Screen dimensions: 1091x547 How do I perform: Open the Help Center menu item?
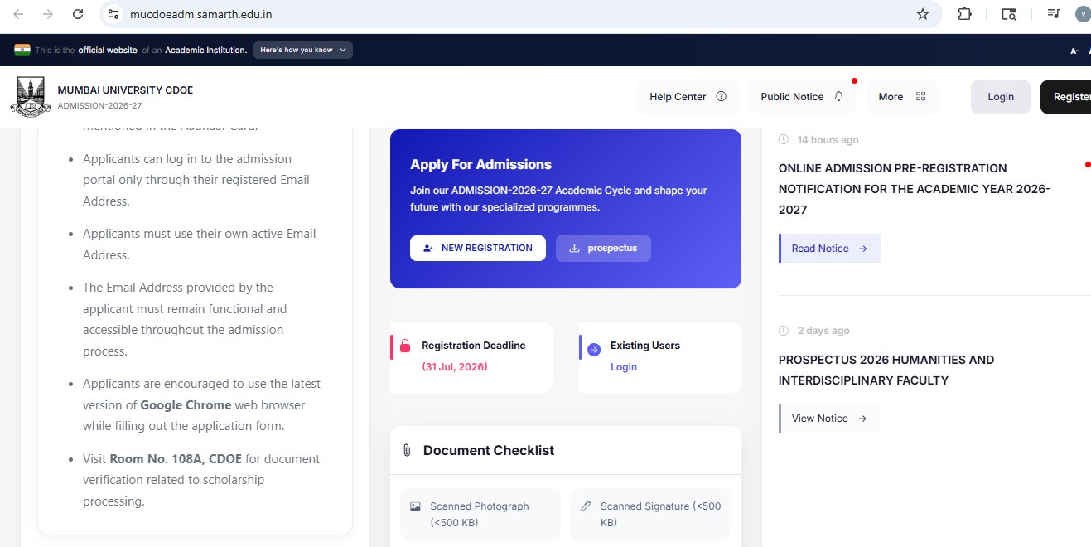click(688, 97)
